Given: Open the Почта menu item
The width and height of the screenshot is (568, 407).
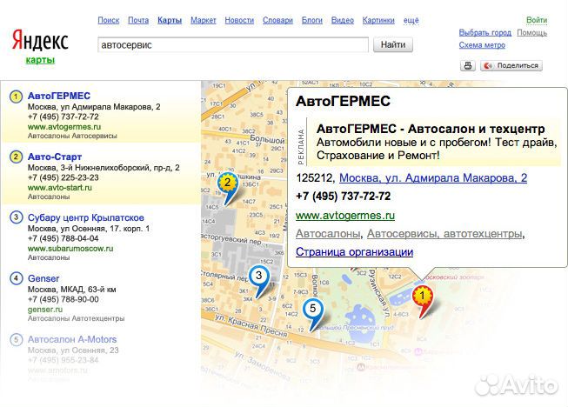Looking at the screenshot, I should tap(137, 20).
